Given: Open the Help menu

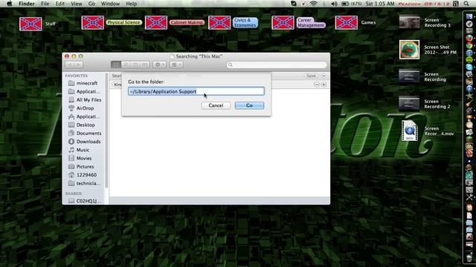Looking at the screenshot, I should point(131,4).
